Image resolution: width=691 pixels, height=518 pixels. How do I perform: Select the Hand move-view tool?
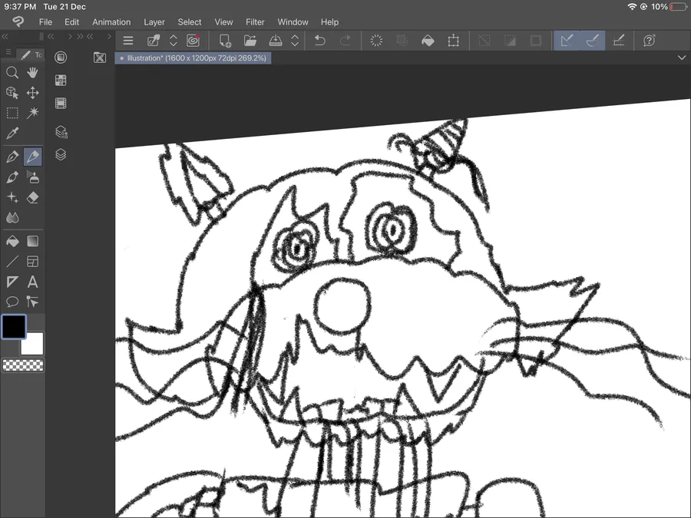[x=32, y=72]
